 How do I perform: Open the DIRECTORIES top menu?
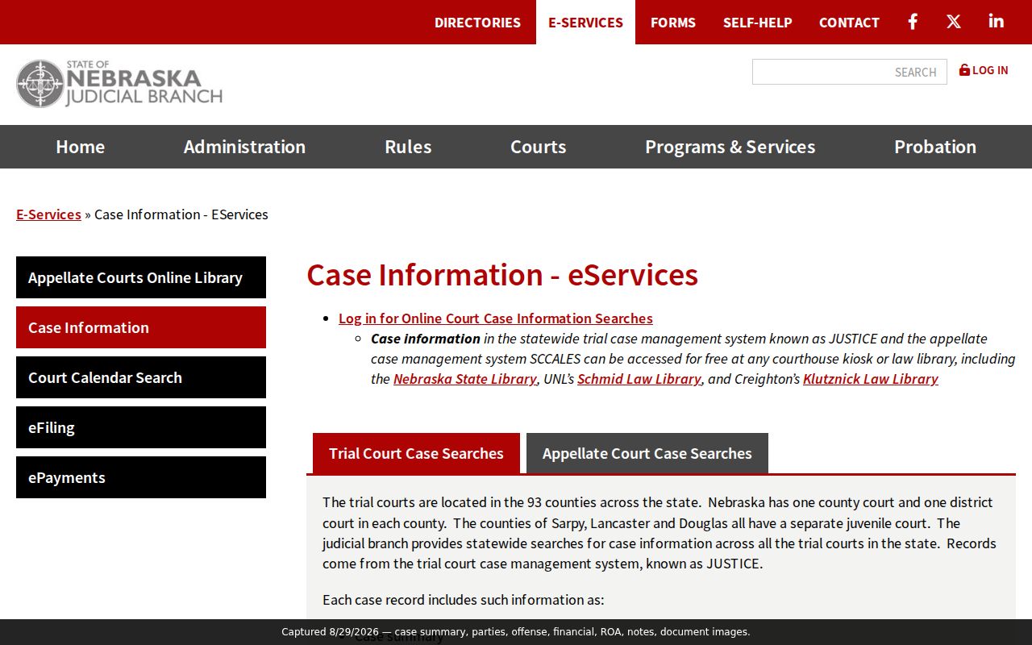[477, 23]
